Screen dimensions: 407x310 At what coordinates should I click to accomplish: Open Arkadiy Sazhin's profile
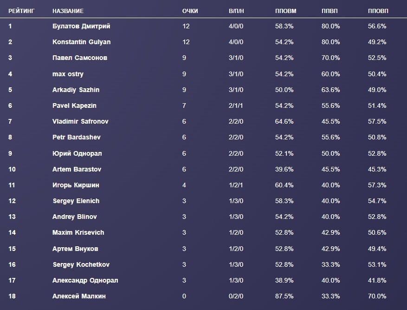(x=76, y=90)
